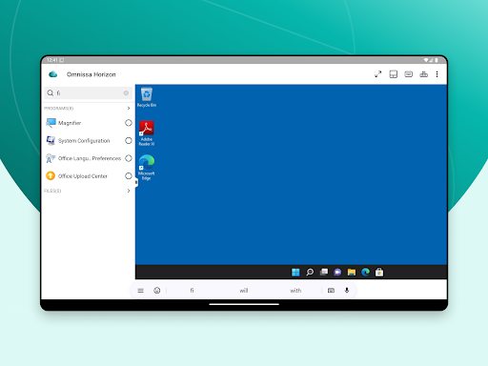Expand the Programs section chevron
Viewport: 488px width, 366px height.
click(x=129, y=109)
